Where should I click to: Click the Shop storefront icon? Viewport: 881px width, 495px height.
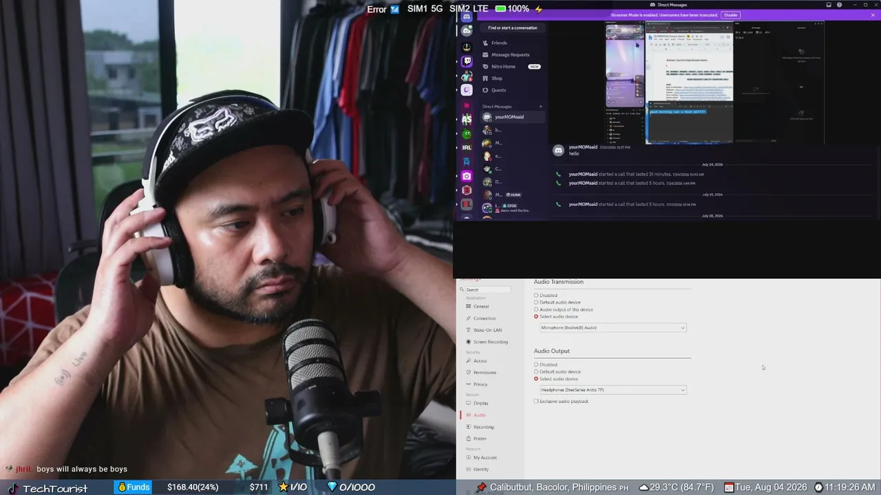[x=485, y=78]
